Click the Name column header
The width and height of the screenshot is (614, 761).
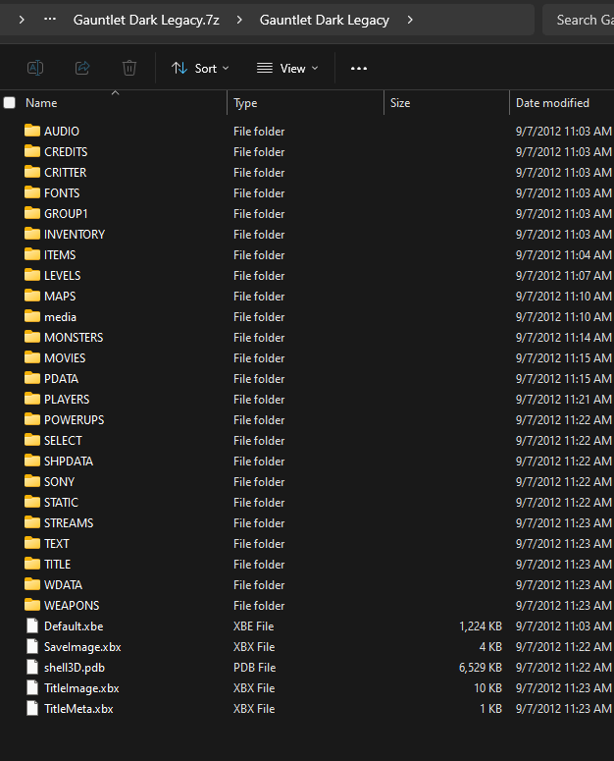(x=41, y=103)
